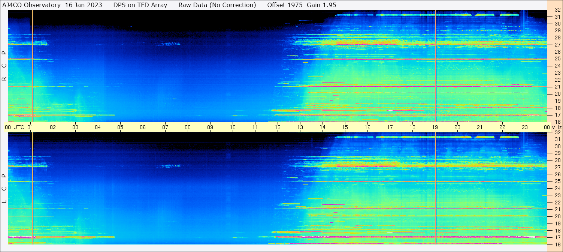Click the 01 UTC vertical line in LCP panel
The height and width of the screenshot is (252, 563).
33,188
